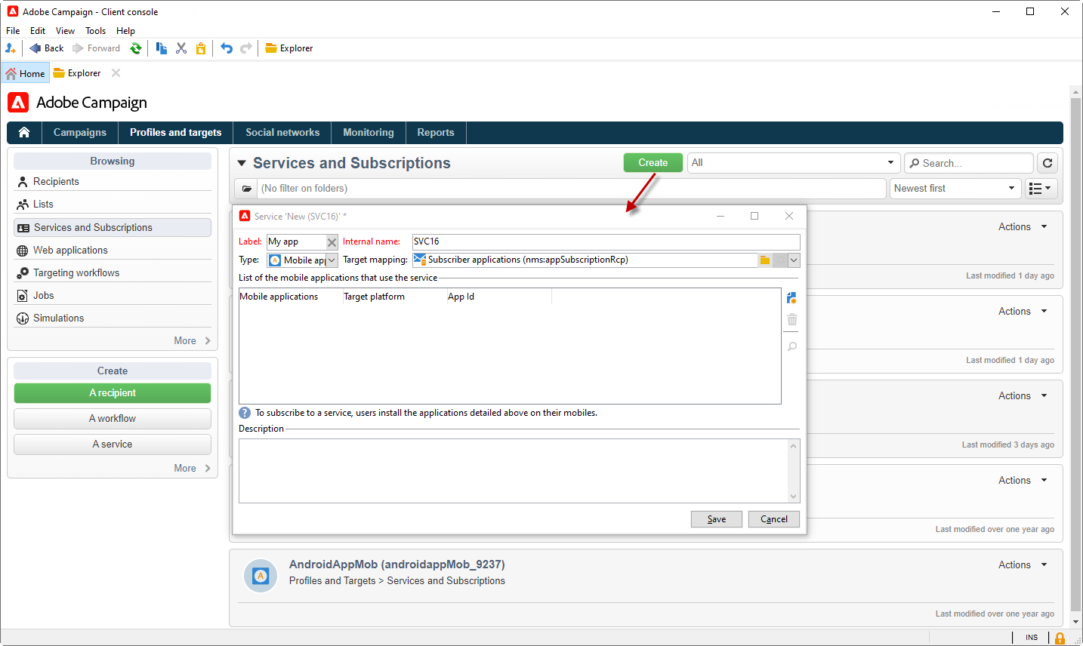Open the File menu

click(13, 31)
